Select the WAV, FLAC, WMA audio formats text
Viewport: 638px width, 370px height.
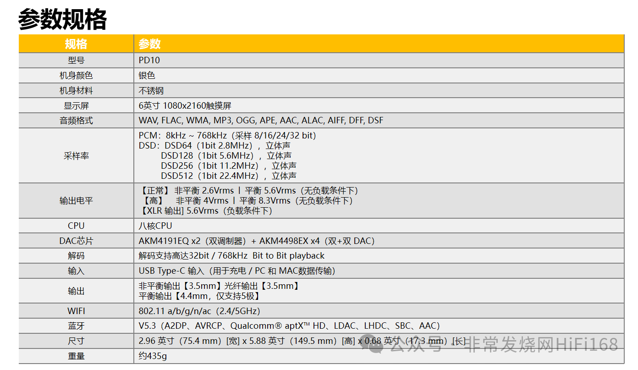pos(261,121)
